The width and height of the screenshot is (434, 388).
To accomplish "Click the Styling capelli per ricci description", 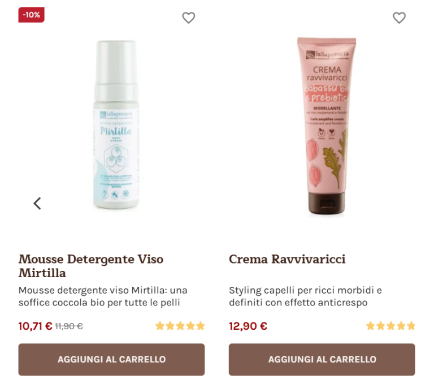I will point(305,296).
